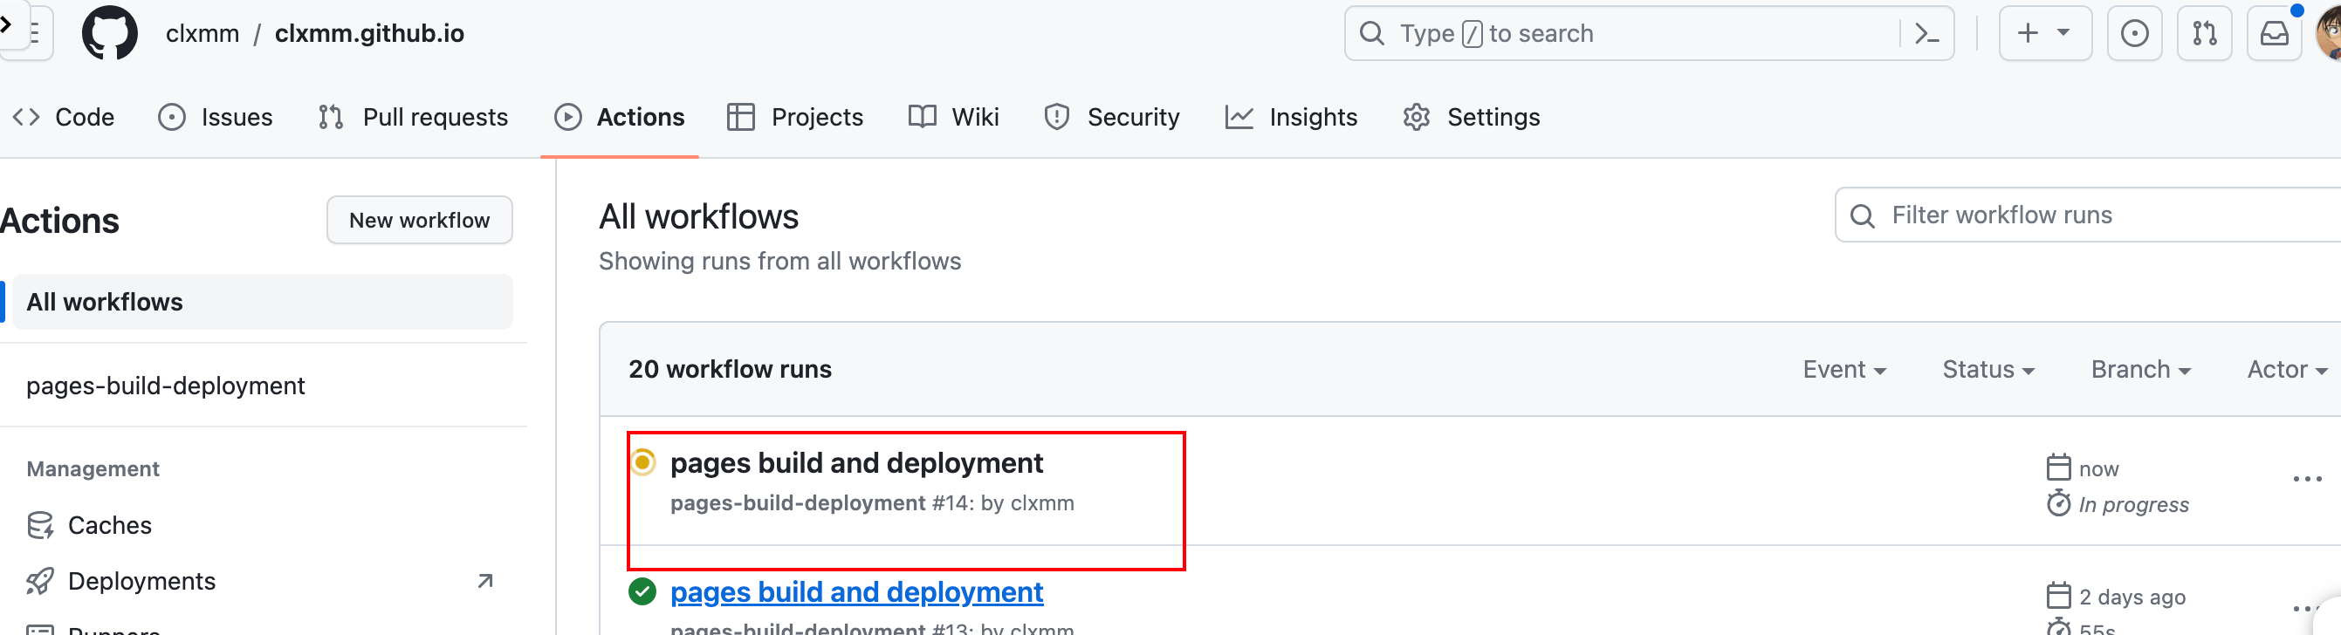Screen dimensions: 2341x635
Task: Open the Deployments external link arrow
Action: point(485,581)
